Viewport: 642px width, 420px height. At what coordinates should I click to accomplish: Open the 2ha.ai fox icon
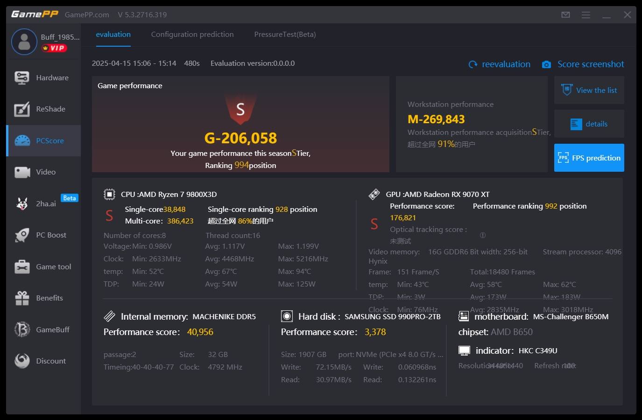point(22,203)
